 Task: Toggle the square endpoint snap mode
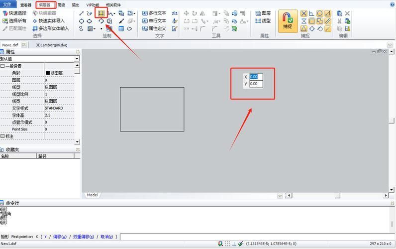point(311,21)
